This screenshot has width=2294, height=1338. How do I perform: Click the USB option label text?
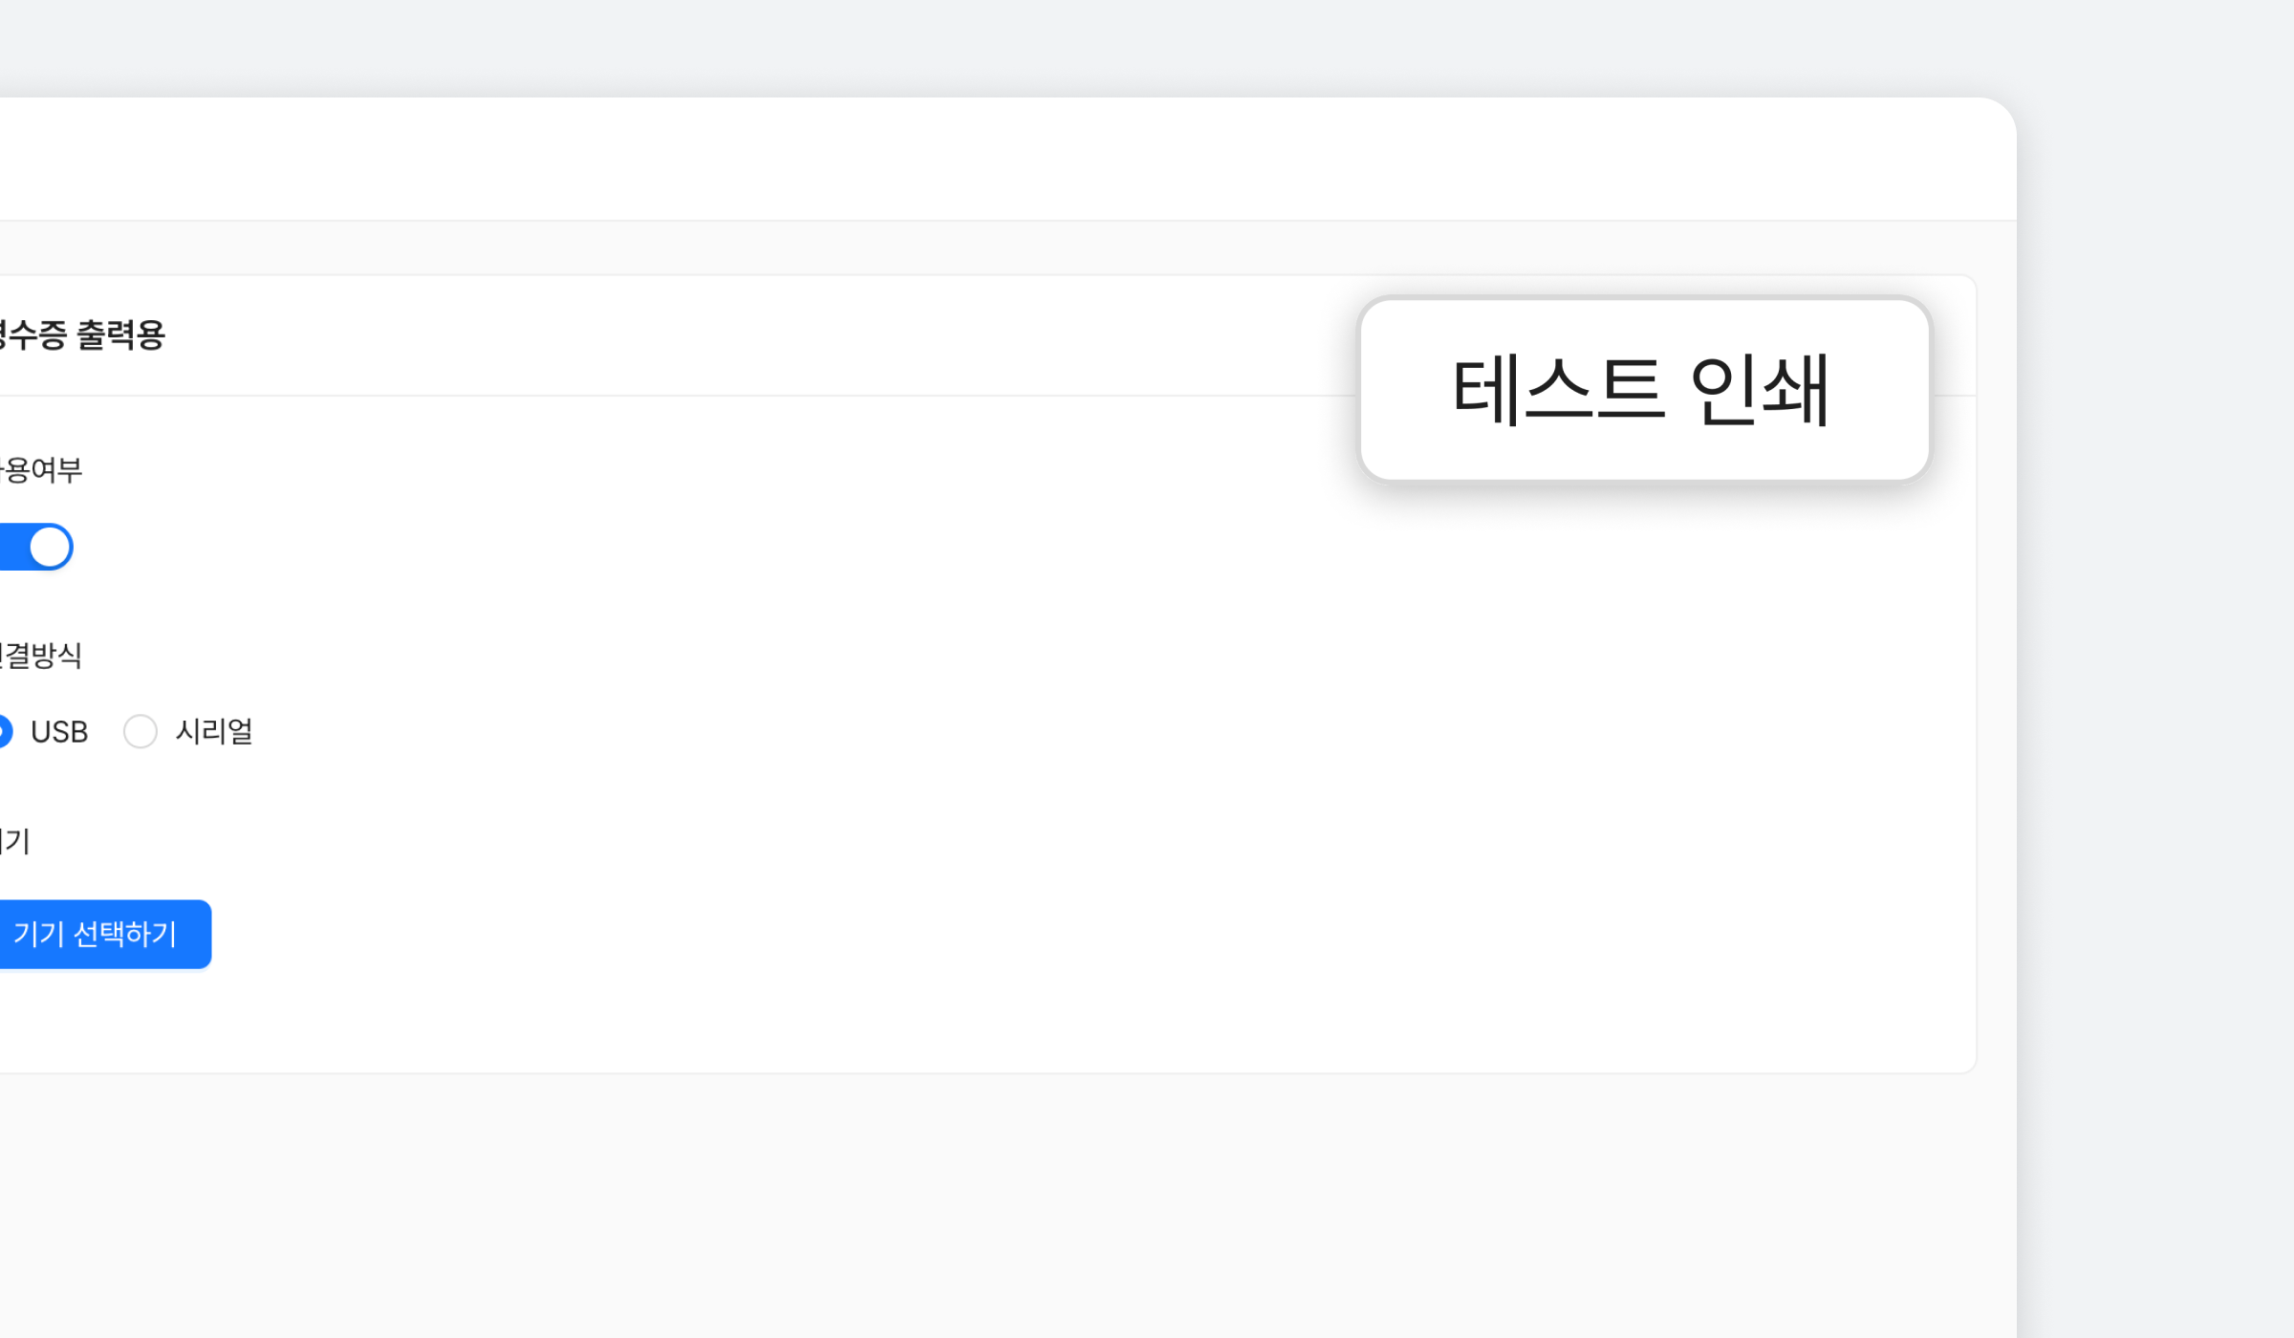[x=59, y=732]
